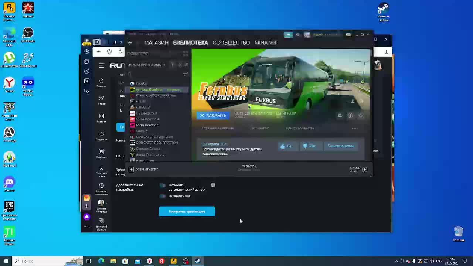Expand ИГРЫ И ПРОГРАММЫ filter dropdown
473x266 pixels.
click(146, 65)
